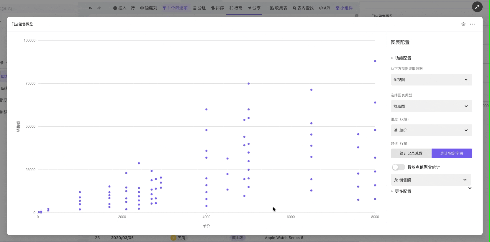
Task: Select 统计指定字段 option
Action: pos(452,153)
